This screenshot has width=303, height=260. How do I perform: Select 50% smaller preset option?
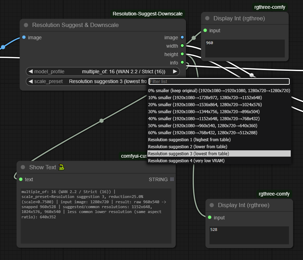[219, 126]
